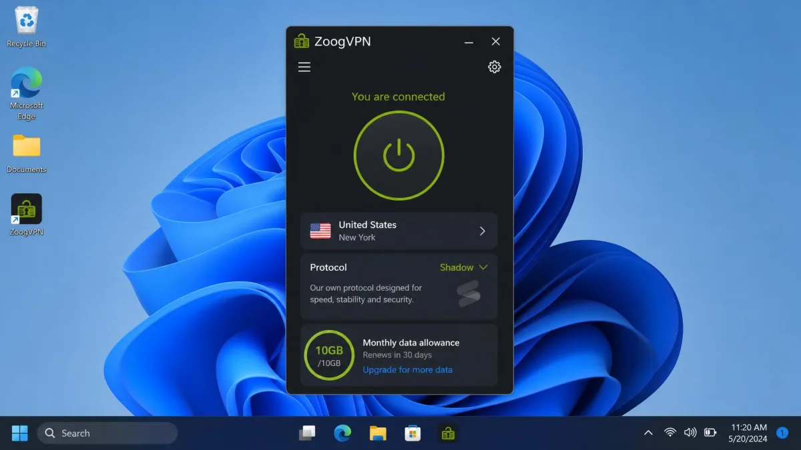Image resolution: width=801 pixels, height=450 pixels.
Task: Click the You are connected status text
Action: pos(398,97)
